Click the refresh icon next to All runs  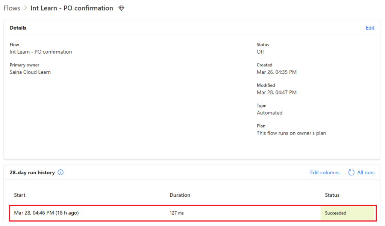(x=351, y=172)
